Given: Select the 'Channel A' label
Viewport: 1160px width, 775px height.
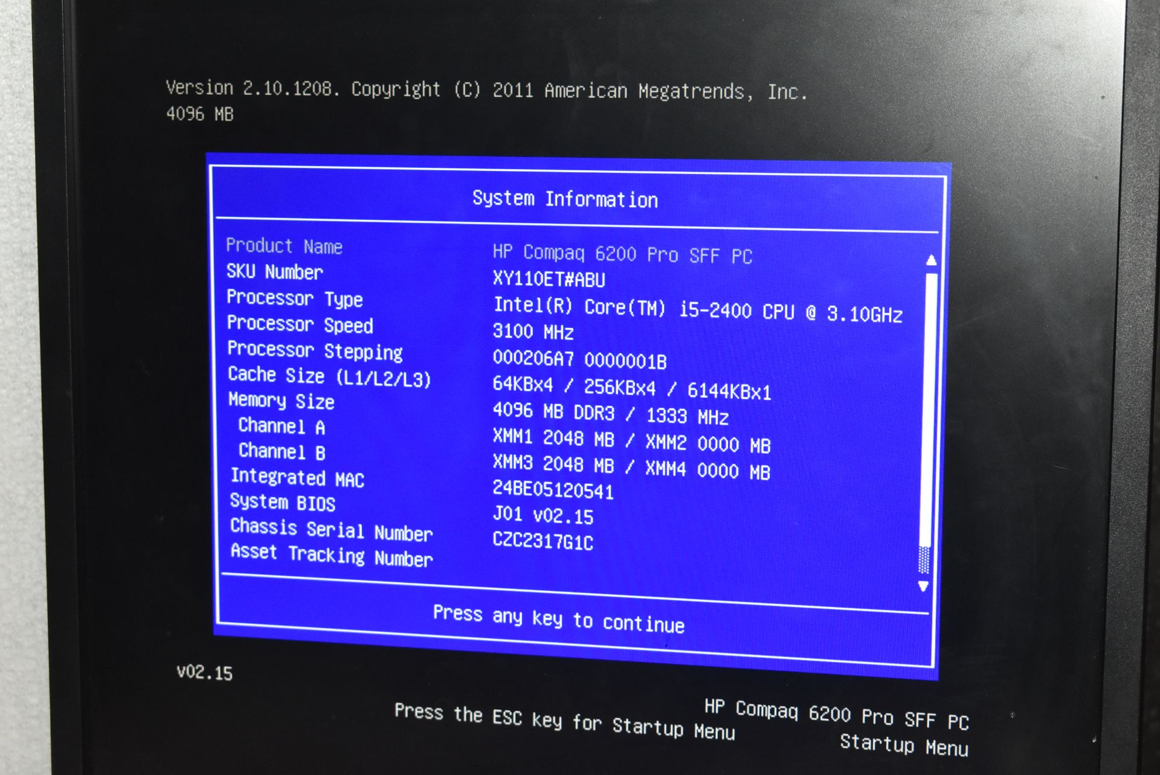Looking at the screenshot, I should tap(282, 426).
